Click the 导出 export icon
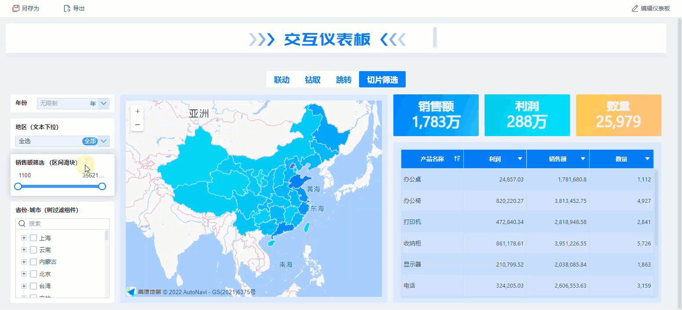Screen dimensions: 682x310 pos(67,8)
